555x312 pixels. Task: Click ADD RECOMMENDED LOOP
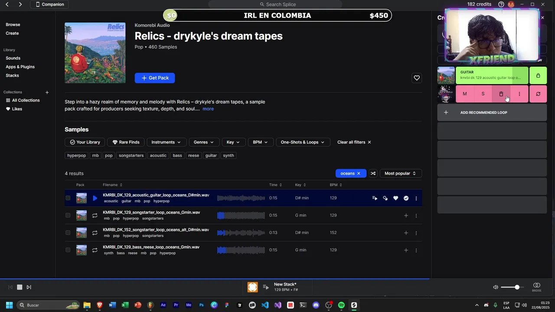492,113
